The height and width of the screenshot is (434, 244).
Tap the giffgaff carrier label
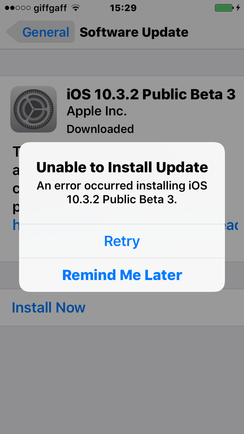50,8
